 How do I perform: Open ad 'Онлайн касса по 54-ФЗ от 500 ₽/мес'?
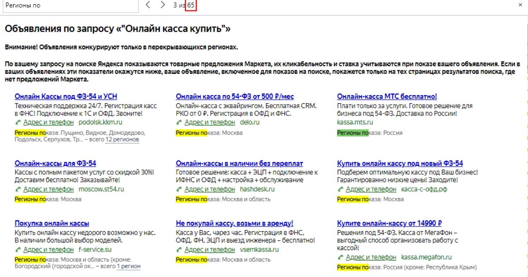click(235, 97)
